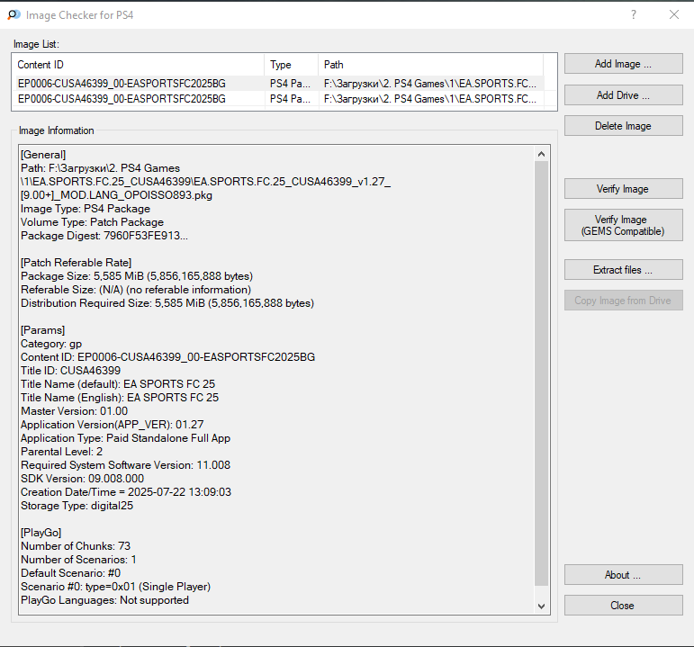The height and width of the screenshot is (647, 694).
Task: Click the SDK Version: 09.008.000 line
Action: [82, 479]
